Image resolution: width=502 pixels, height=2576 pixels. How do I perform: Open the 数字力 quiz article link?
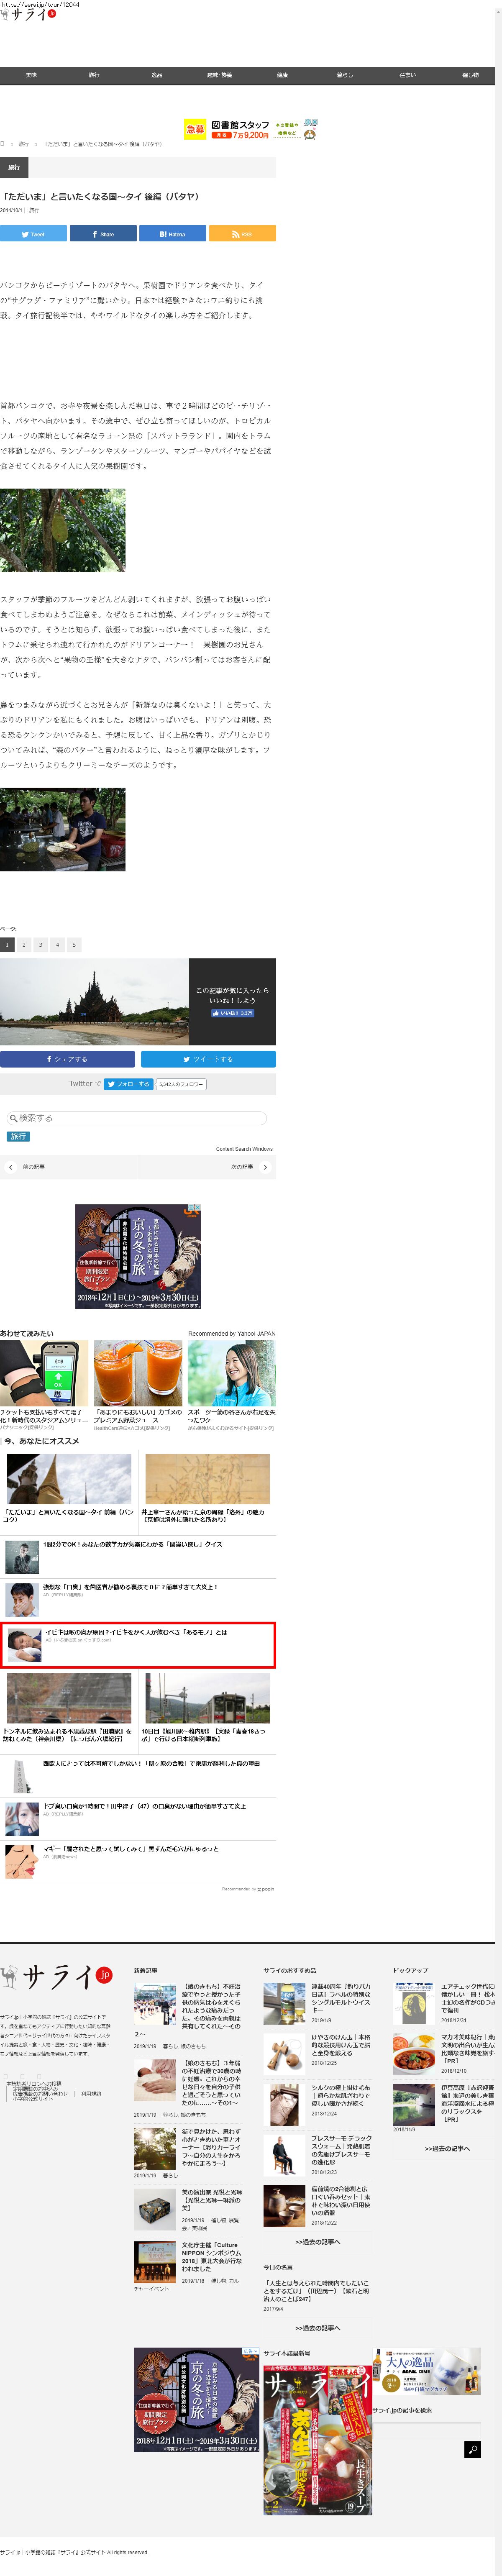(132, 1544)
